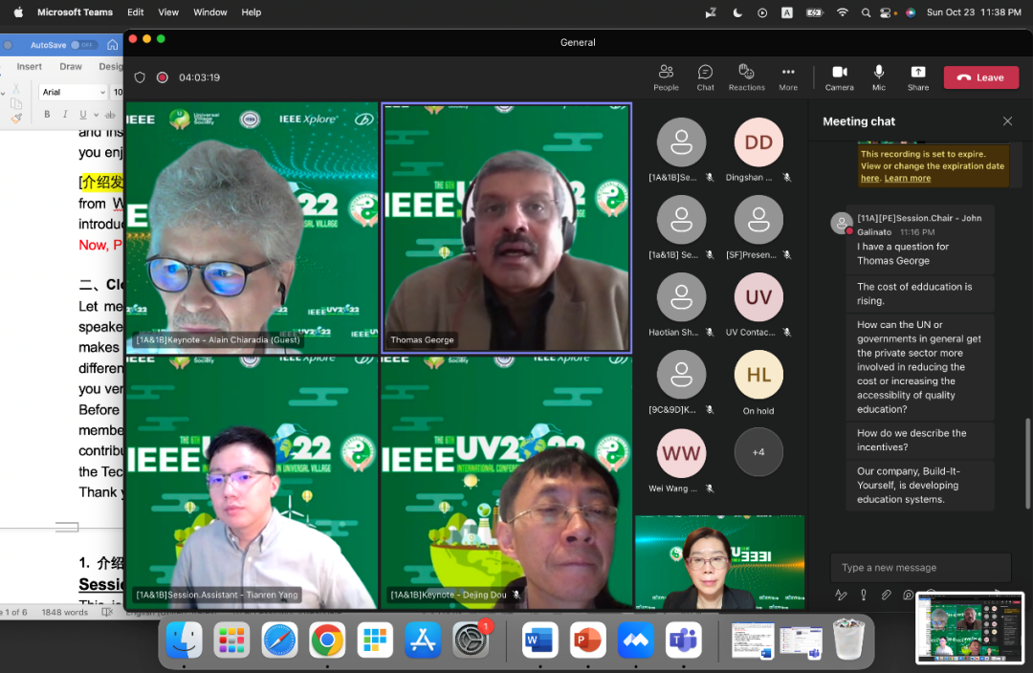This screenshot has height=673, width=1033.
Task: Select Tianren Yang's video tile
Action: tap(252, 483)
